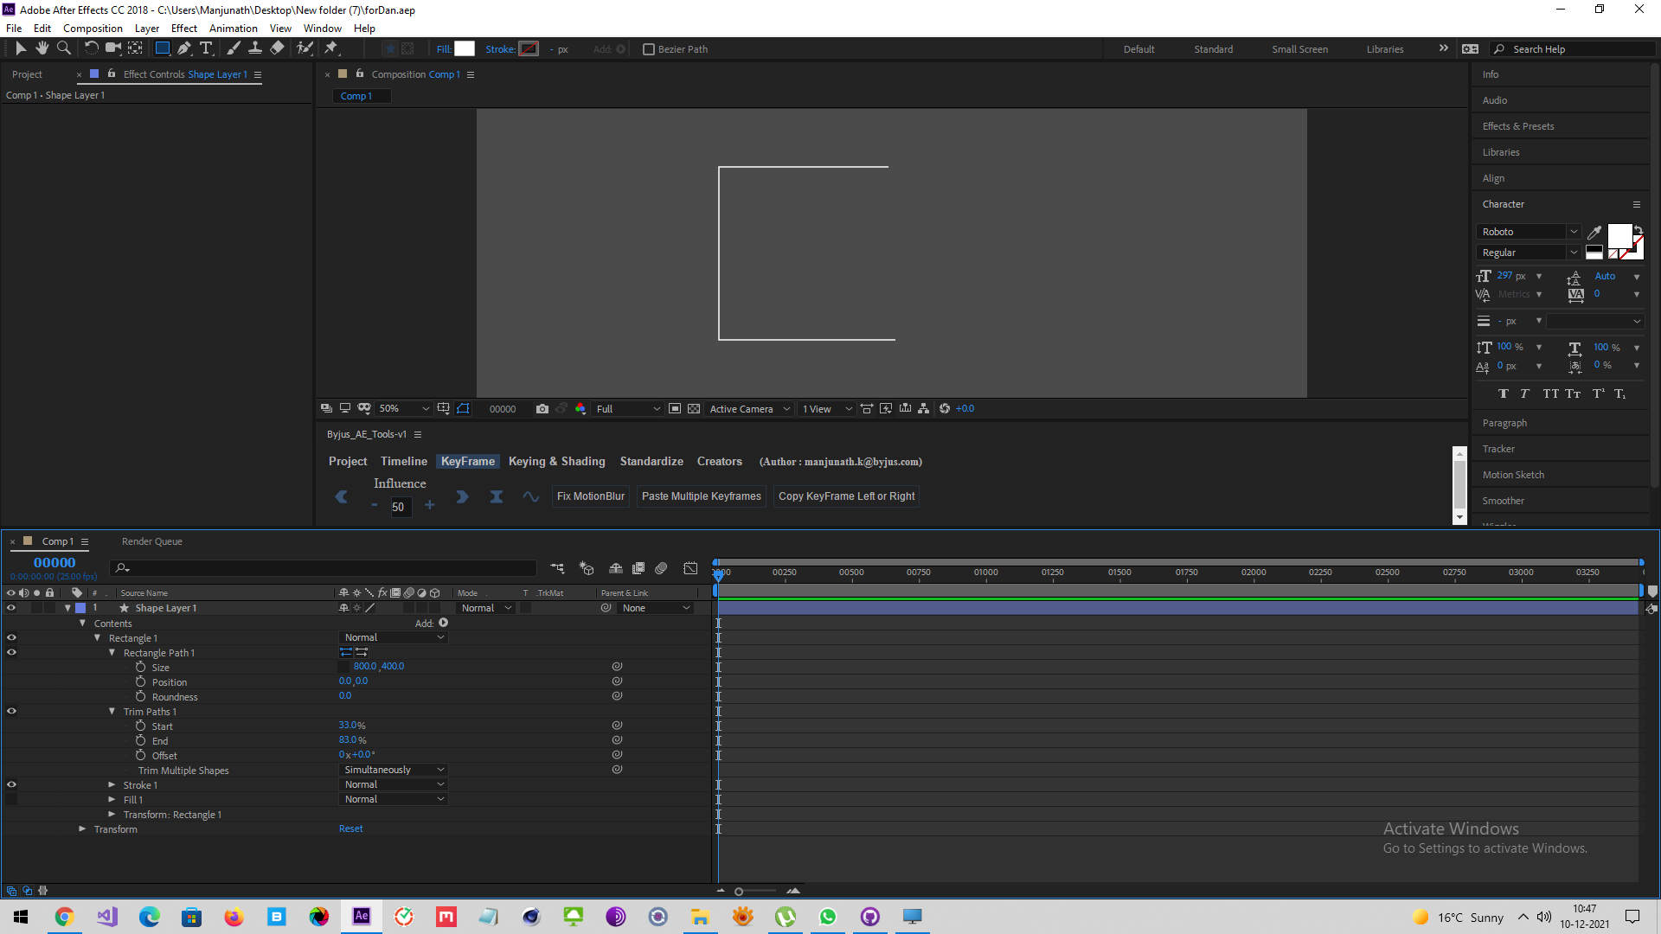The image size is (1661, 934).
Task: Select the Pen tool
Action: click(184, 48)
